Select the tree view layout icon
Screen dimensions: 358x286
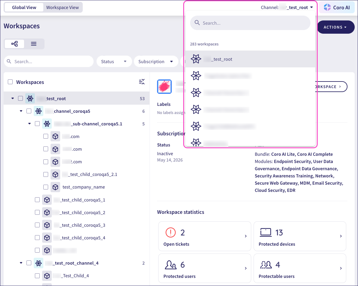pyautogui.click(x=14, y=44)
